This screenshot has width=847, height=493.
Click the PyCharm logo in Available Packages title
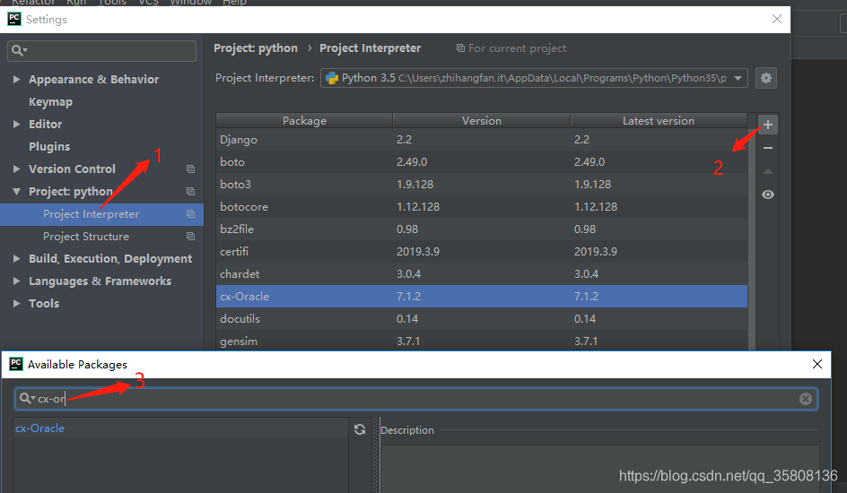coord(16,364)
